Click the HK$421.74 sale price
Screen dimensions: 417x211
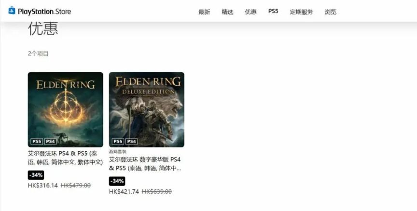pos(124,192)
